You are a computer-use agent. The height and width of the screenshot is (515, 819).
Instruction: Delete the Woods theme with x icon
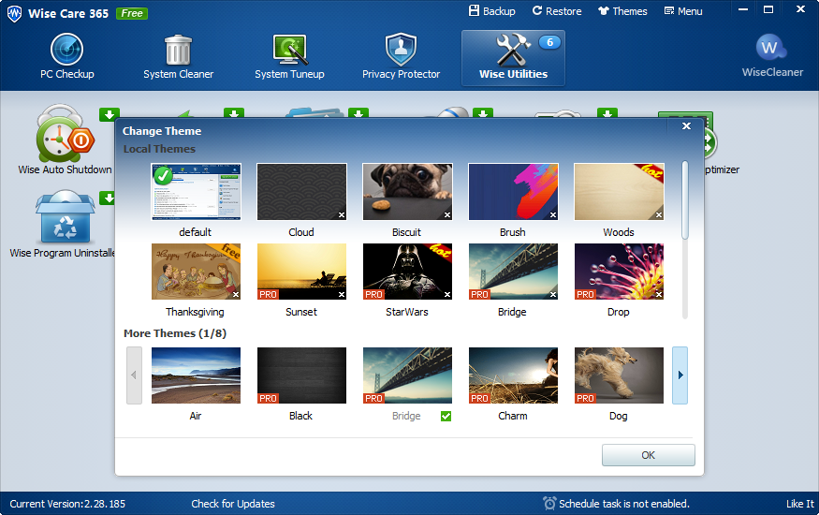[659, 214]
